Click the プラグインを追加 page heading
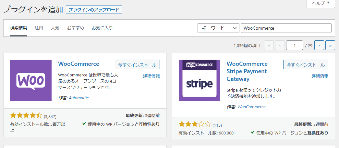Image resolution: width=339 pixels, height=148 pixels. coord(33,9)
